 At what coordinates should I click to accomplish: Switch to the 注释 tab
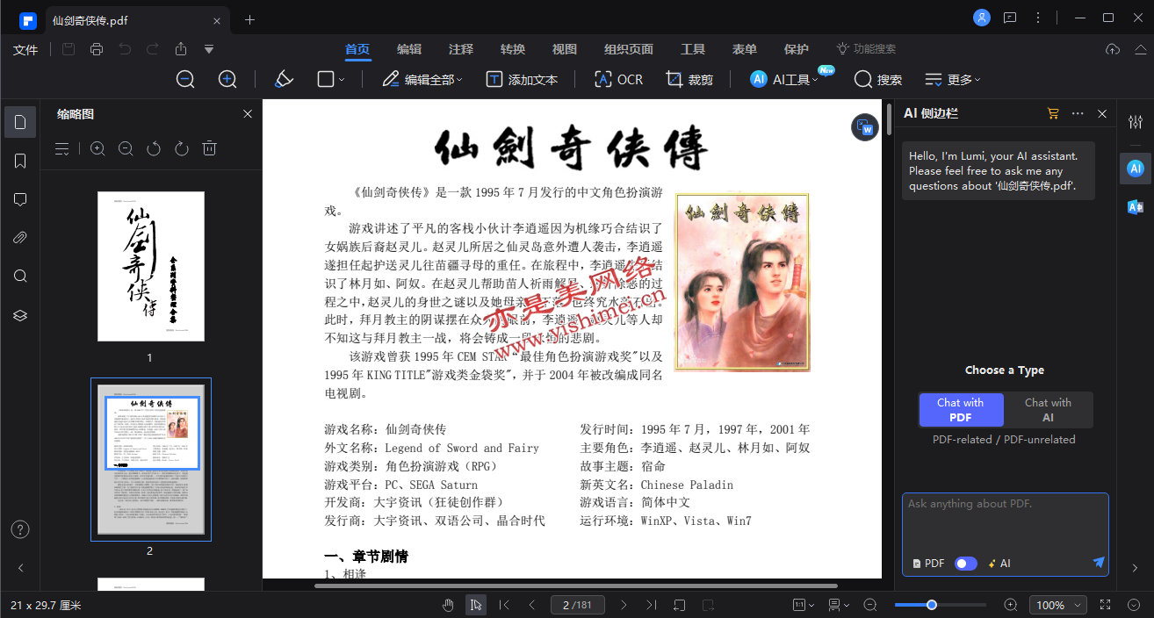[461, 49]
